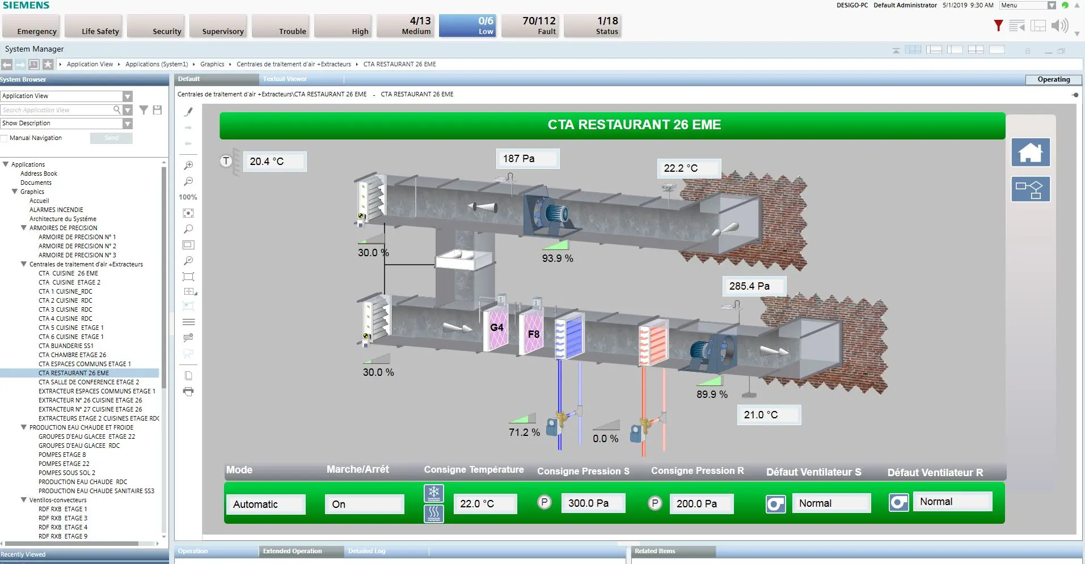Select the cooling snowflake mode icon
The width and height of the screenshot is (1085, 564).
tap(434, 493)
